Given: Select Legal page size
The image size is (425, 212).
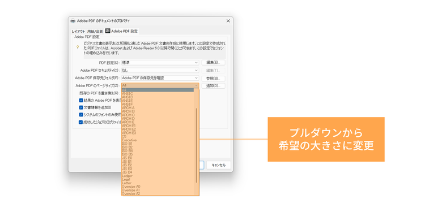Looking at the screenshot, I should click(x=158, y=179).
